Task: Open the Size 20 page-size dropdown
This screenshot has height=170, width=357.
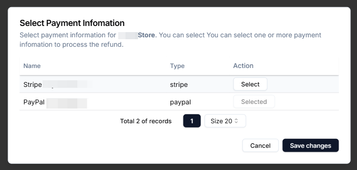Action: (225, 121)
